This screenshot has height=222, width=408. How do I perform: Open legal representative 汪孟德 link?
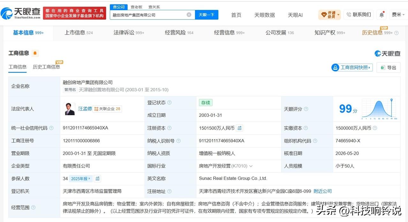click(85, 109)
